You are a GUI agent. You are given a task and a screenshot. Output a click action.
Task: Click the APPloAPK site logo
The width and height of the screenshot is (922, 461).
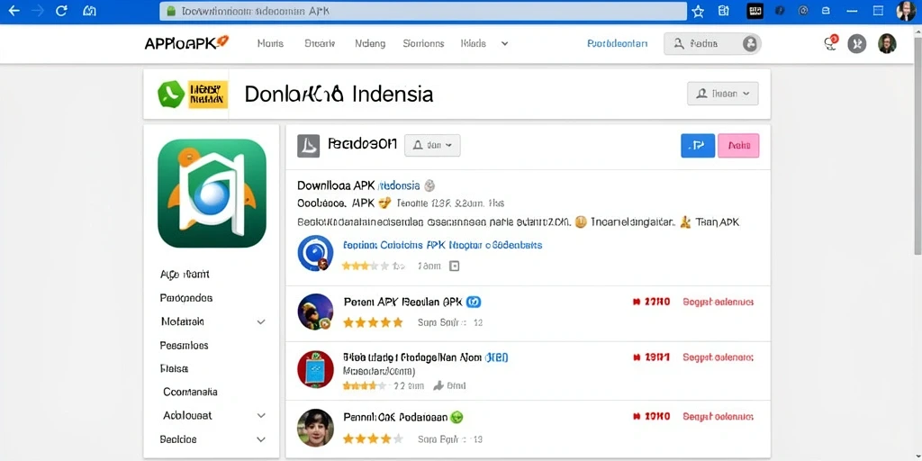click(186, 43)
